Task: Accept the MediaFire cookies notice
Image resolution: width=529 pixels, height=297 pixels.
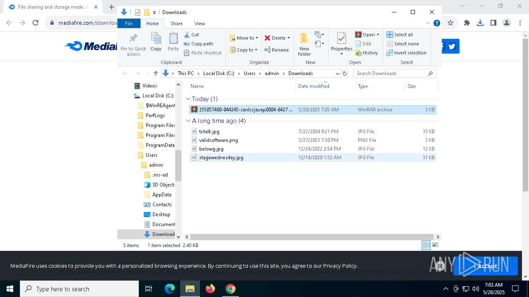Action: [x=486, y=266]
